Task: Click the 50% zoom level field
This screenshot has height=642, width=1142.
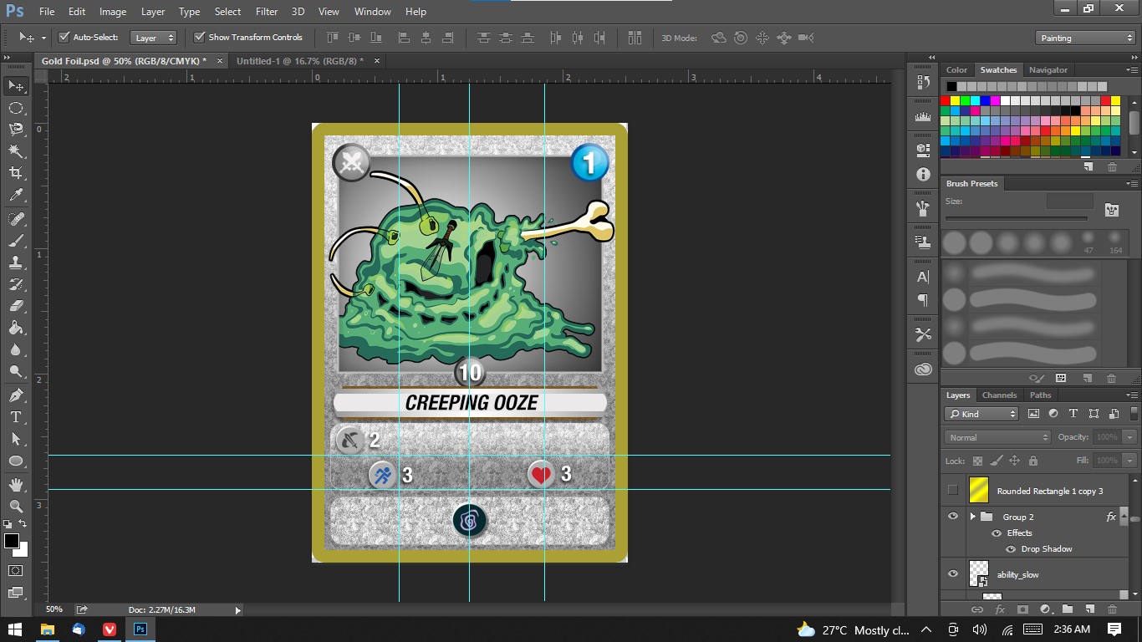Action: 55,609
